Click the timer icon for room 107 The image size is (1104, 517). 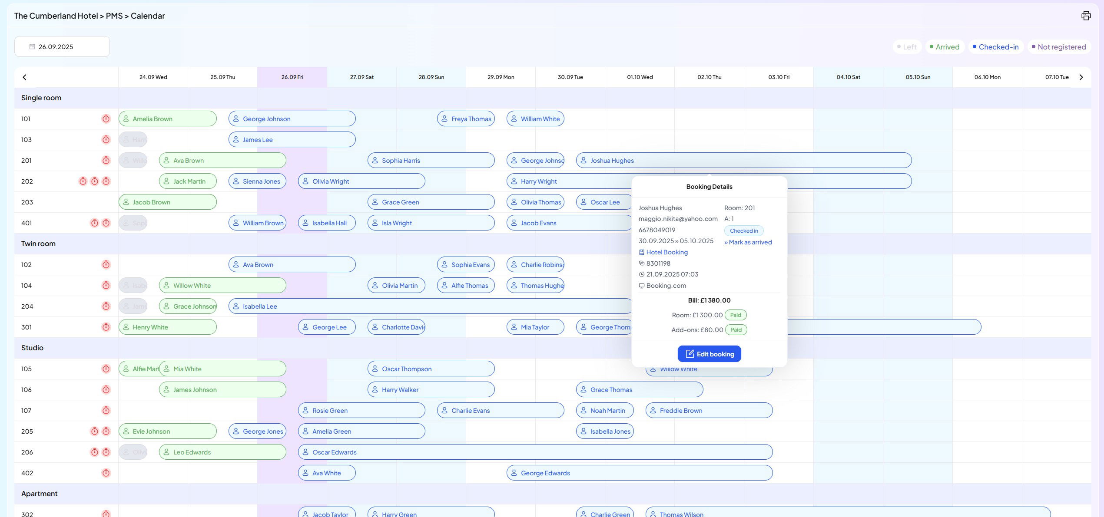tap(106, 410)
